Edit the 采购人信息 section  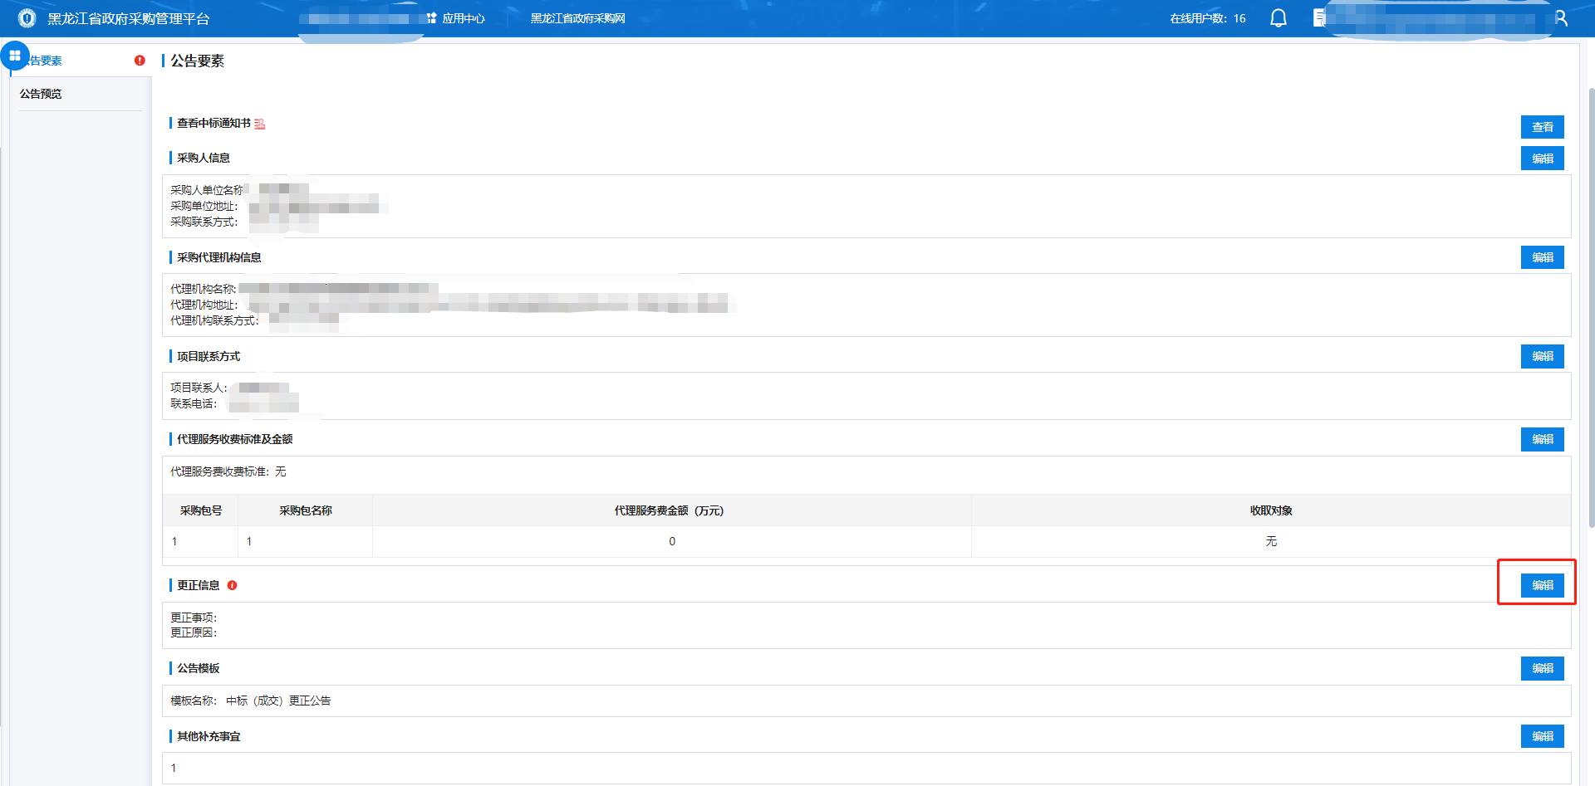[x=1543, y=159]
